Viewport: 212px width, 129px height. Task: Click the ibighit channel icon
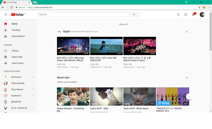(59, 32)
